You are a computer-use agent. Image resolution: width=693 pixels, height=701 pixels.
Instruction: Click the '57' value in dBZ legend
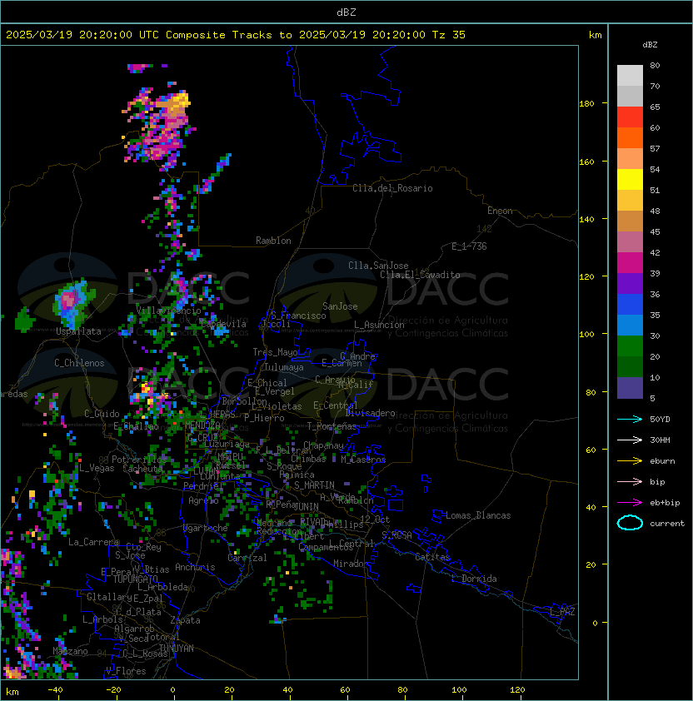tap(655, 148)
